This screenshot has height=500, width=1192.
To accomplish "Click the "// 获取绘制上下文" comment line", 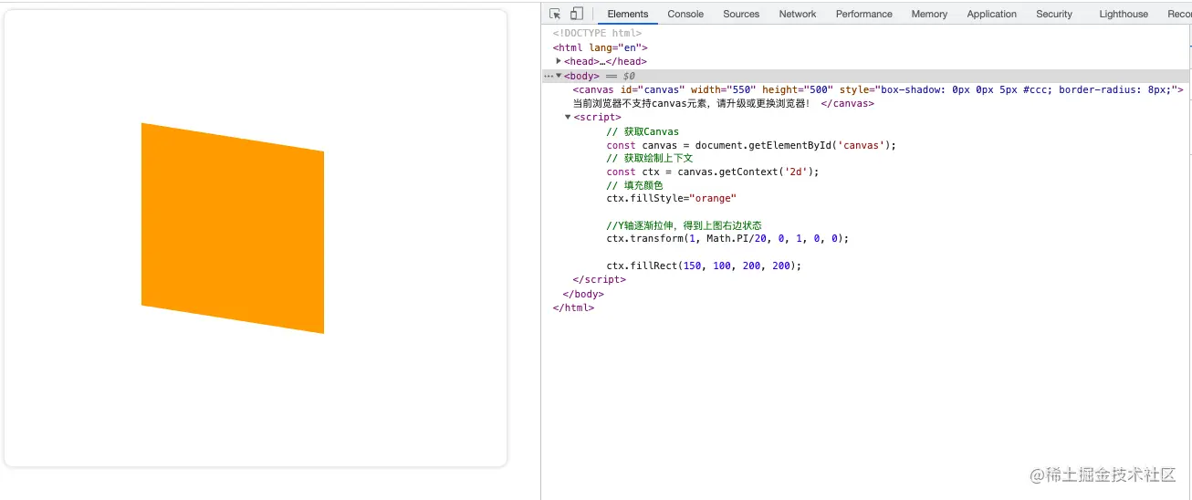I will click(x=649, y=158).
